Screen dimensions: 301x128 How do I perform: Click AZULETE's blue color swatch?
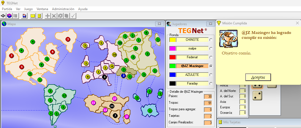[173, 75]
